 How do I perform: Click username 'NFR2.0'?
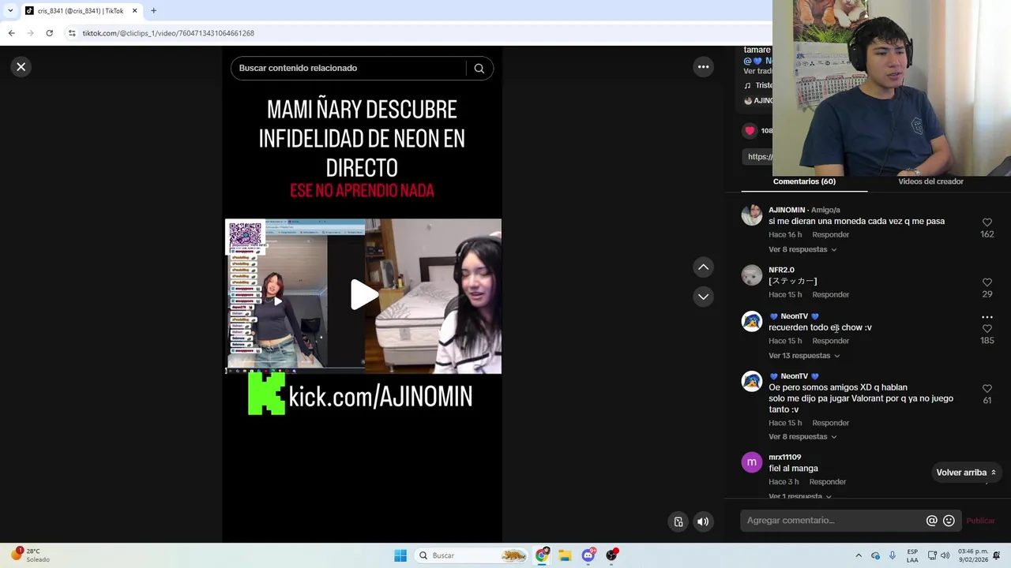click(781, 270)
